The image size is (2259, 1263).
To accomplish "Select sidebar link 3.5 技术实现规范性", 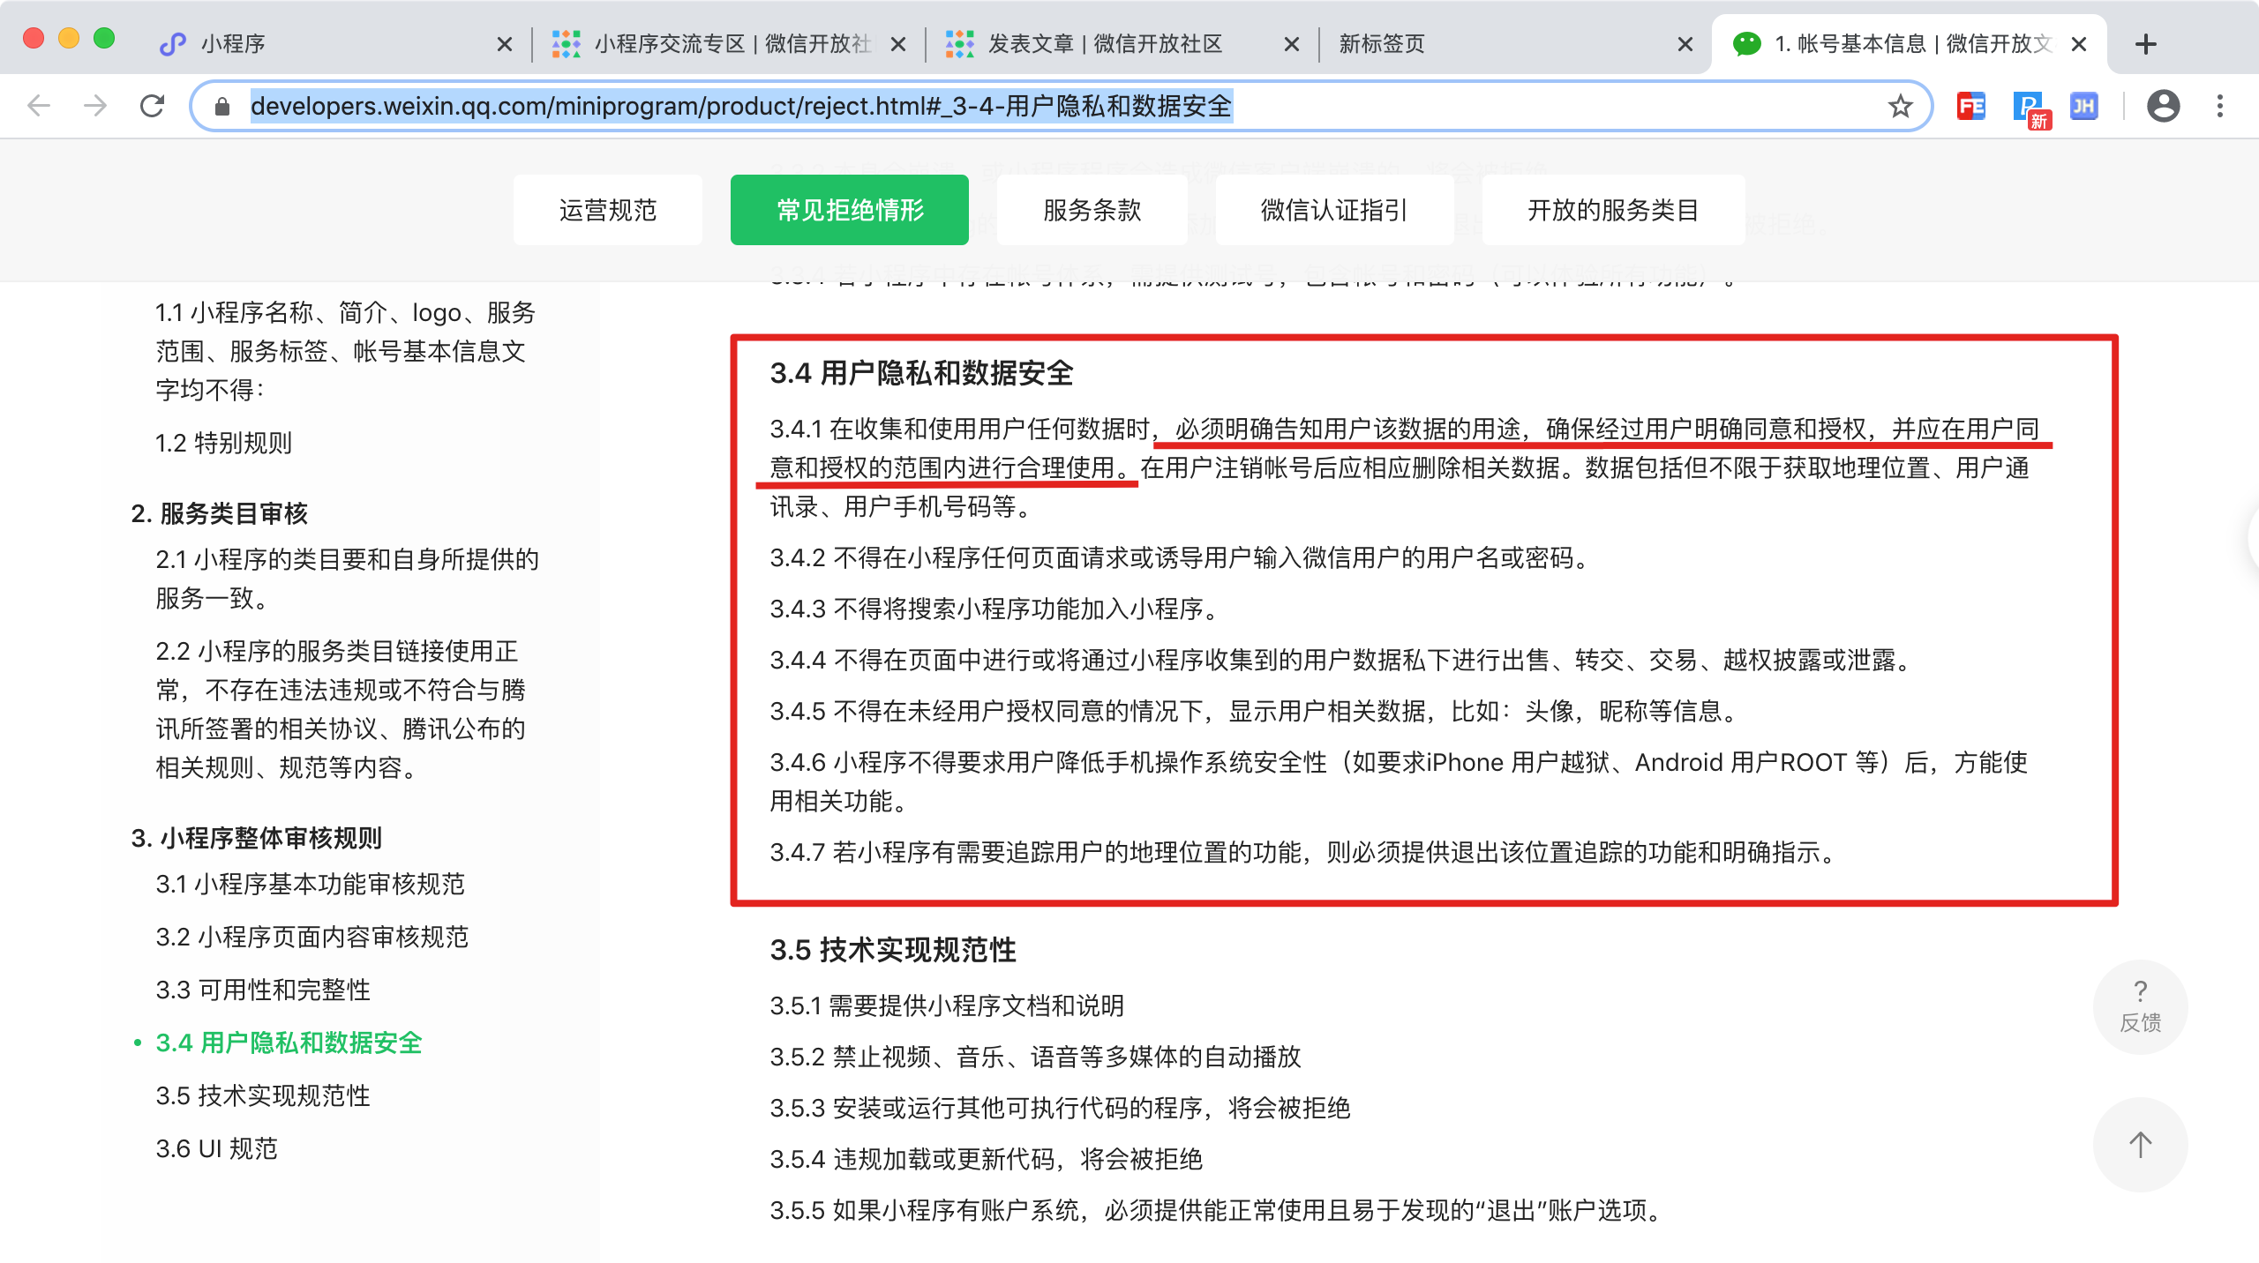I will 263,1096.
